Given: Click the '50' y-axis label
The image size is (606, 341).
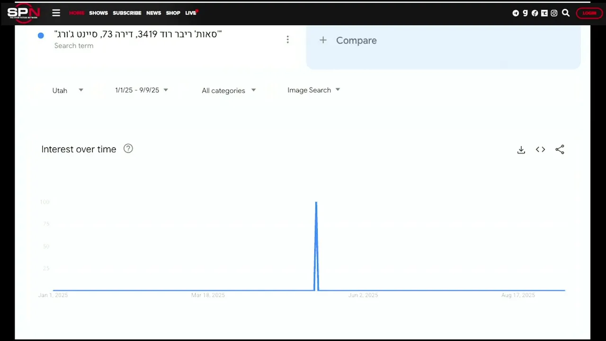Looking at the screenshot, I should pyautogui.click(x=46, y=246).
